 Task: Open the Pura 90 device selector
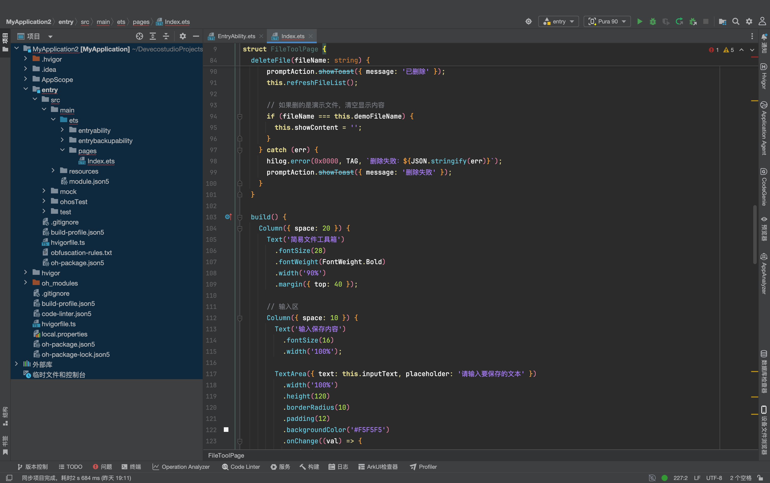(607, 21)
